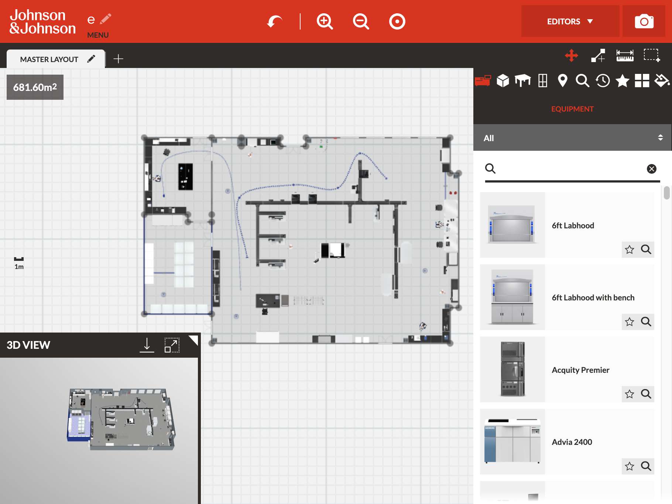Open the 3D cube objects category

(503, 80)
